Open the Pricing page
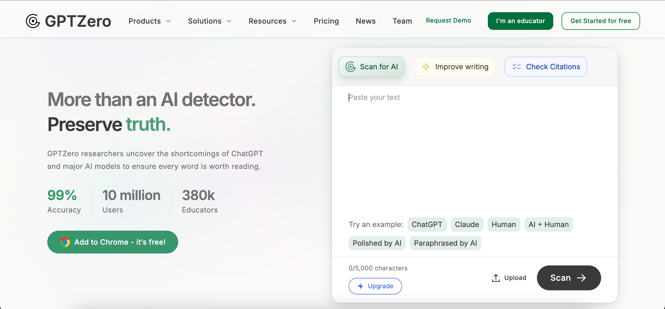The width and height of the screenshot is (665, 309). coord(326,21)
